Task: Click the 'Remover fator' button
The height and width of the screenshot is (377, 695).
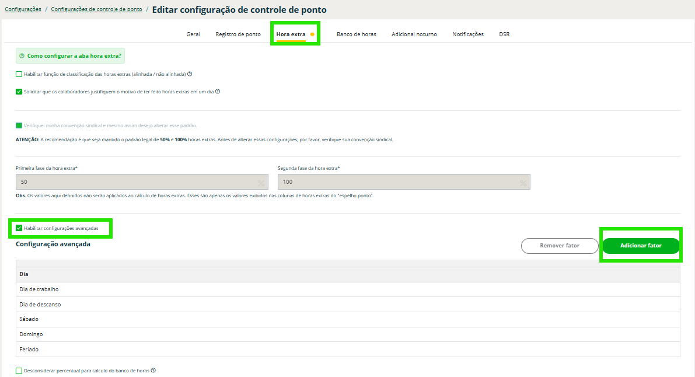Action: pyautogui.click(x=559, y=246)
